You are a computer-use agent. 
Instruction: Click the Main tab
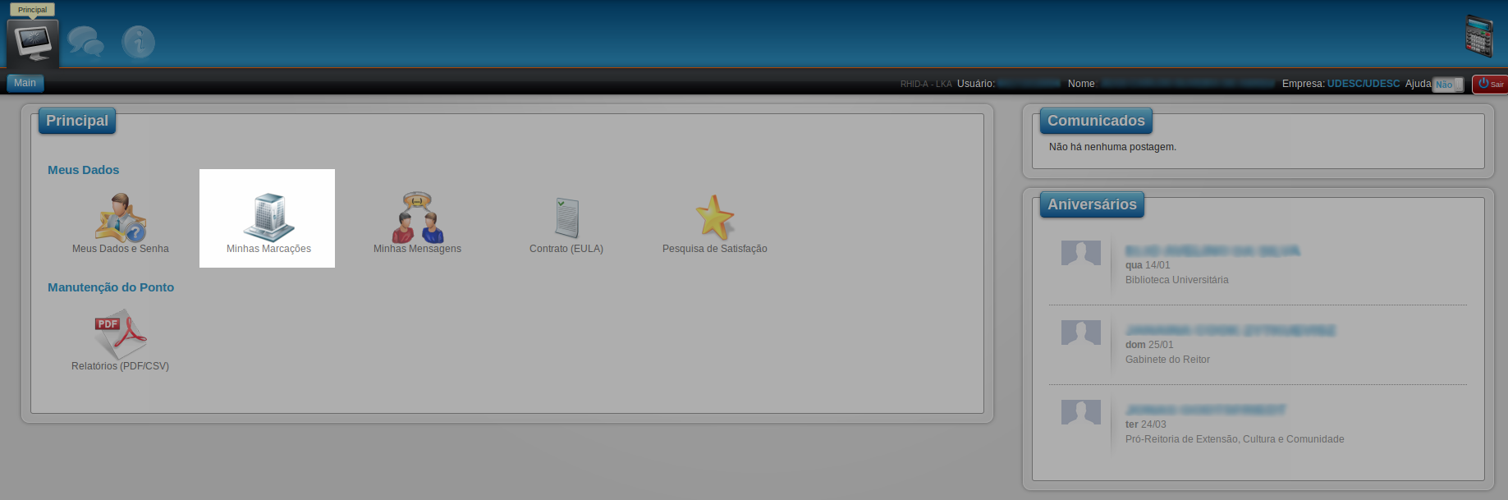[x=25, y=83]
